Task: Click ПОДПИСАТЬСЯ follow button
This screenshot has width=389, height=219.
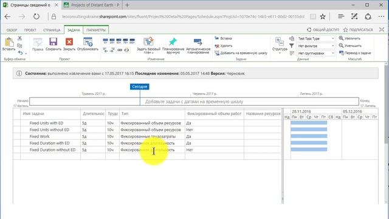Action: (358, 30)
